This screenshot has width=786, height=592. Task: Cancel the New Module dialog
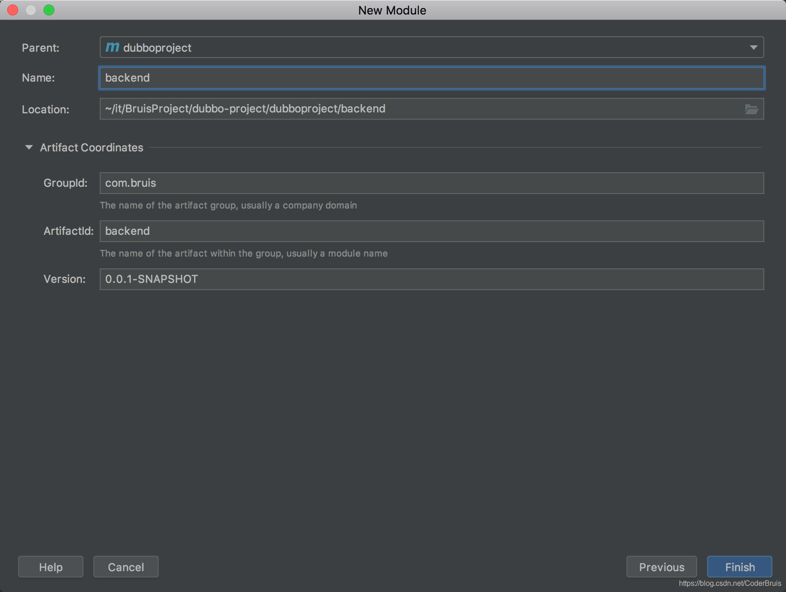(x=126, y=567)
